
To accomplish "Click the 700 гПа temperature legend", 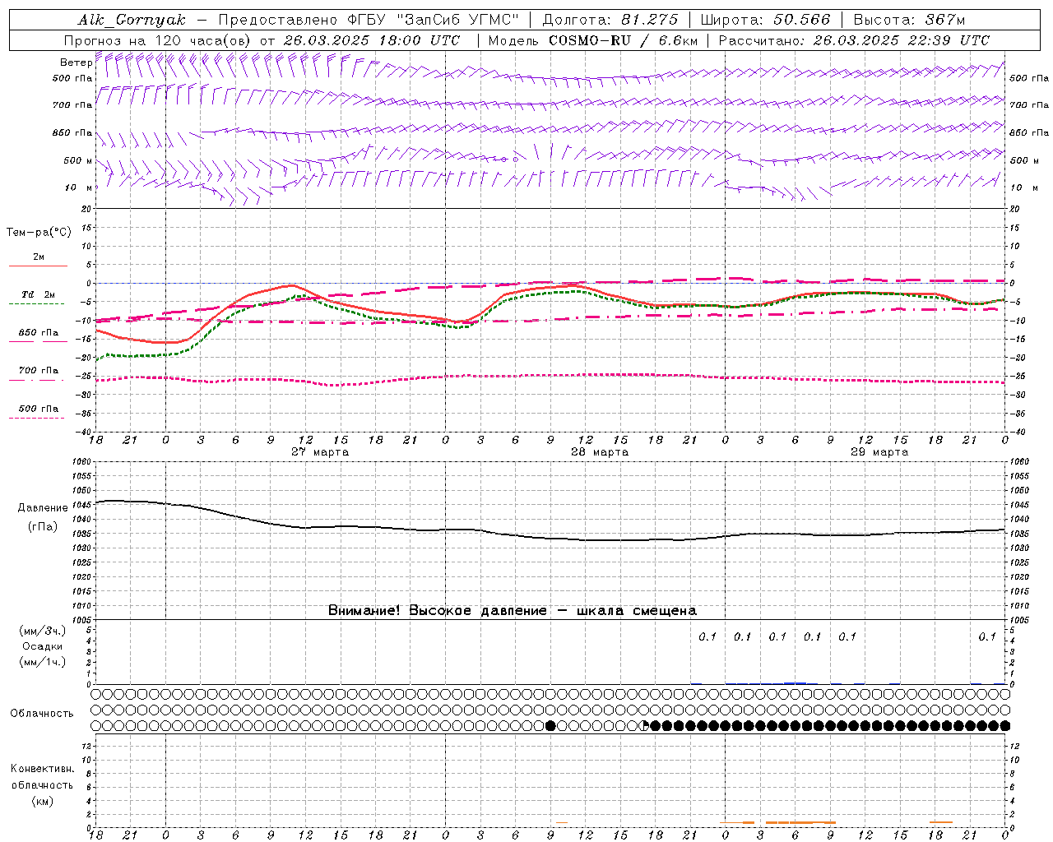I will pyautogui.click(x=39, y=370).
